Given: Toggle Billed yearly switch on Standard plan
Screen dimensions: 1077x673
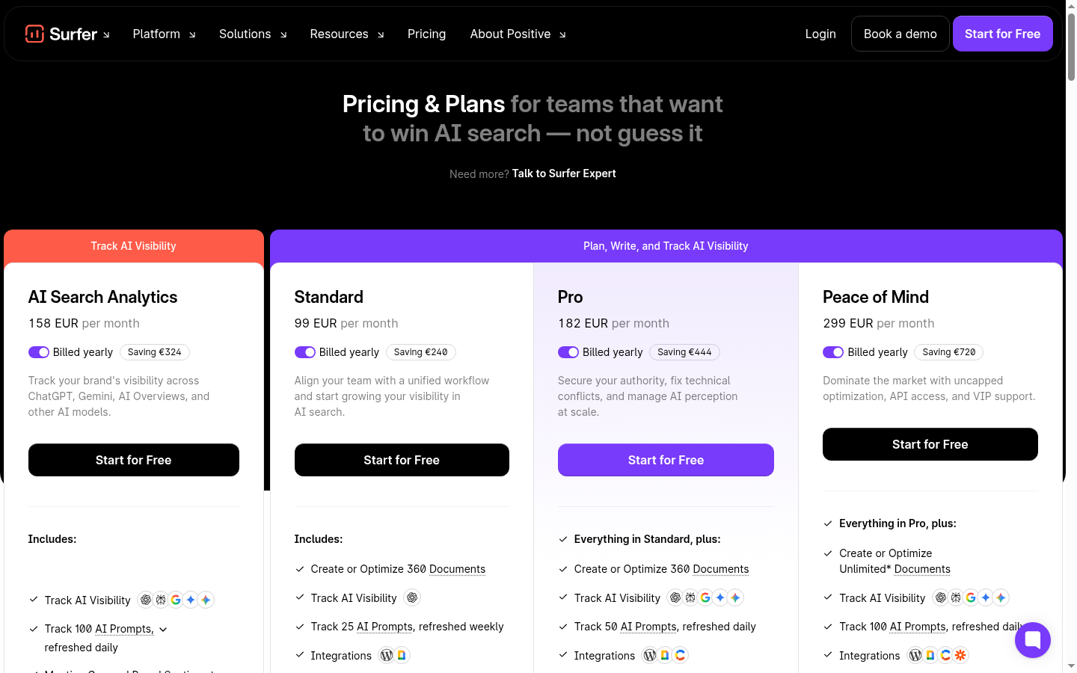Looking at the screenshot, I should tap(305, 352).
